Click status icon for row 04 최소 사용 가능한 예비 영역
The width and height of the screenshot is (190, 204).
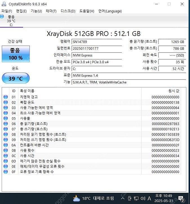[6, 113]
